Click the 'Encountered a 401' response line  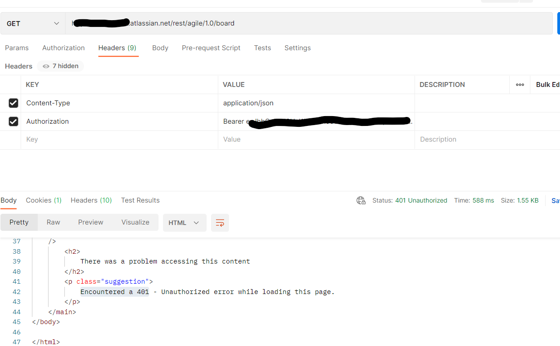click(207, 292)
